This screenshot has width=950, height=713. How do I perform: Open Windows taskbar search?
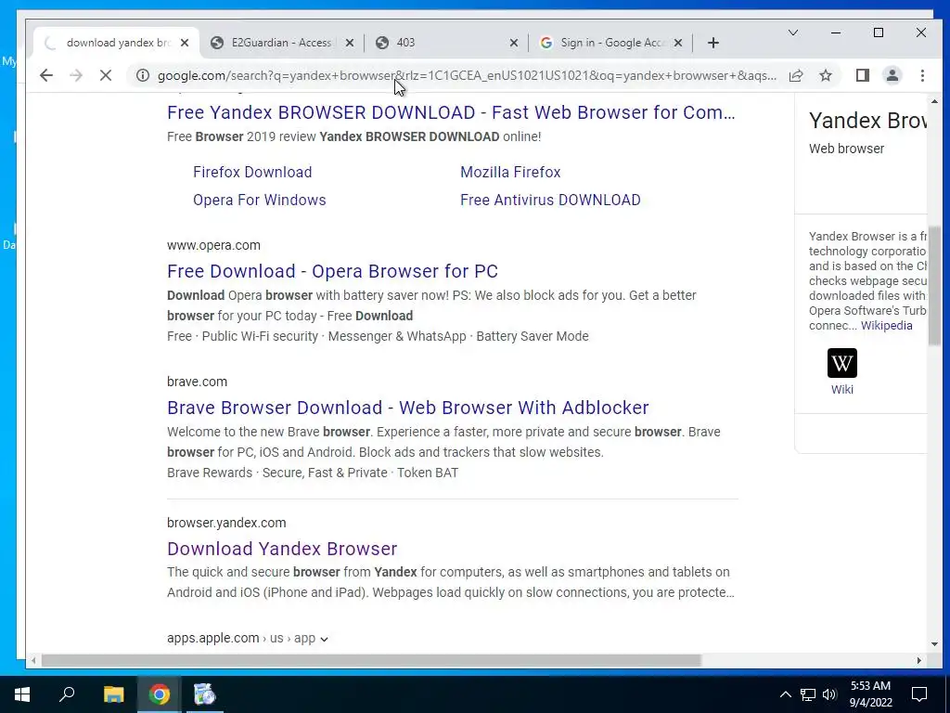[x=67, y=694]
